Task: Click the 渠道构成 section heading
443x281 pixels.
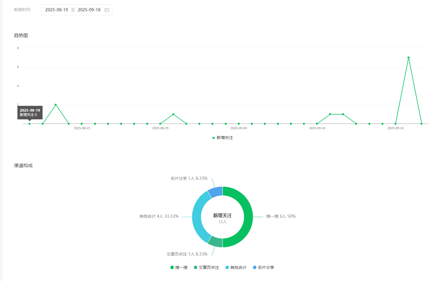Action: coord(23,165)
